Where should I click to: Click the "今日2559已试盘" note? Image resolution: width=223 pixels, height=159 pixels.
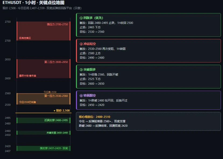click(28, 102)
